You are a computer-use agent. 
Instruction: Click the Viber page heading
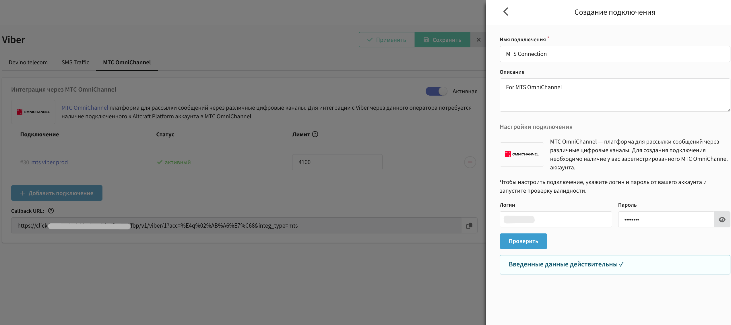(13, 40)
